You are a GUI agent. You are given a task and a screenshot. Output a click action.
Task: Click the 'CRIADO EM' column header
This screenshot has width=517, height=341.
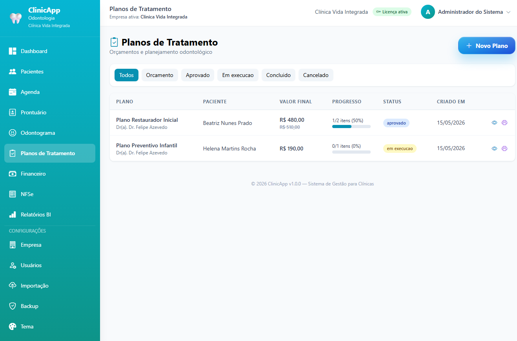tap(451, 101)
